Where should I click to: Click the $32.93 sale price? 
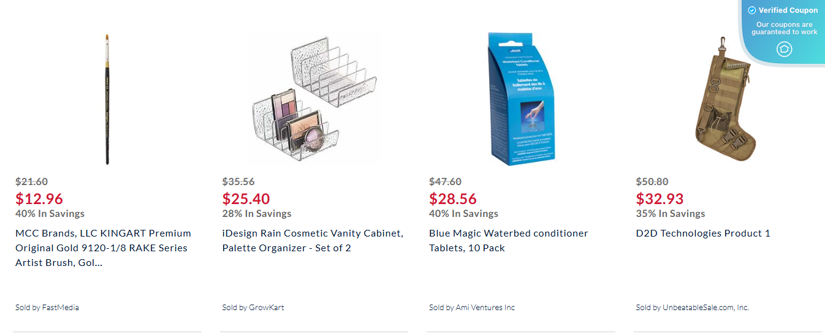tap(660, 199)
